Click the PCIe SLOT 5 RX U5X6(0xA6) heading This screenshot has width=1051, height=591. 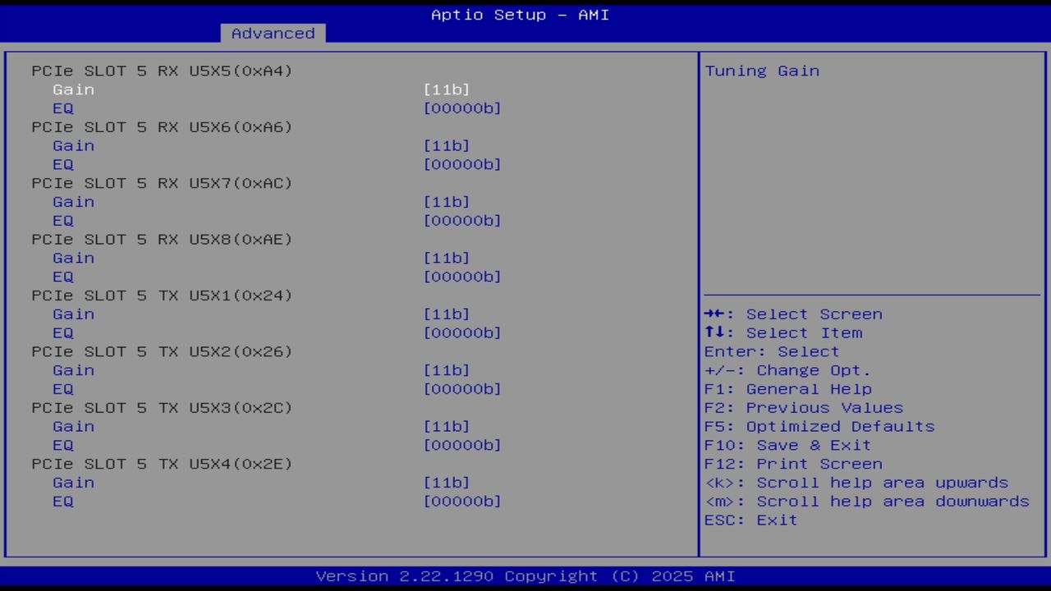[163, 127]
